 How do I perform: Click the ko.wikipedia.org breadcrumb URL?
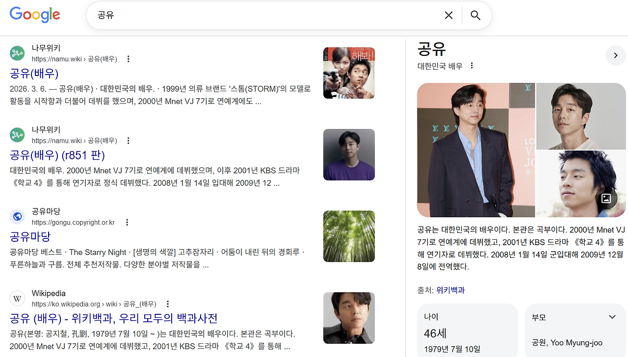click(94, 304)
